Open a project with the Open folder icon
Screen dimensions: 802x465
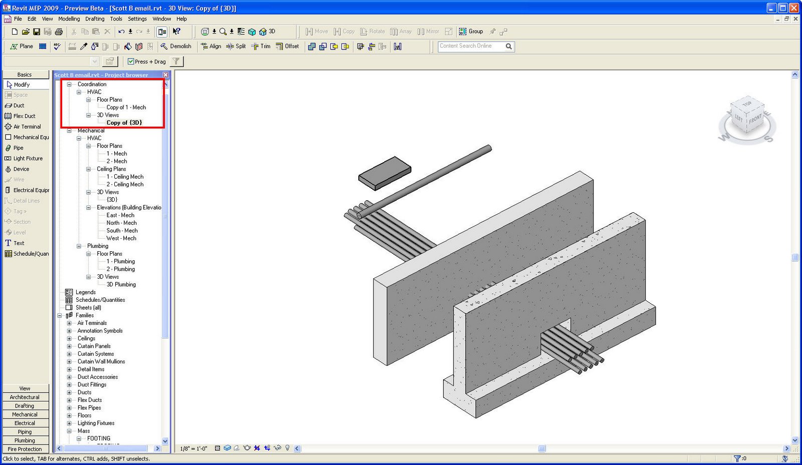pos(26,32)
